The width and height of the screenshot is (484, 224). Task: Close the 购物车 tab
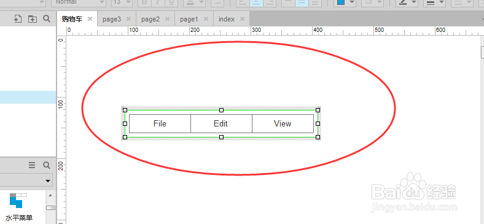90,19
